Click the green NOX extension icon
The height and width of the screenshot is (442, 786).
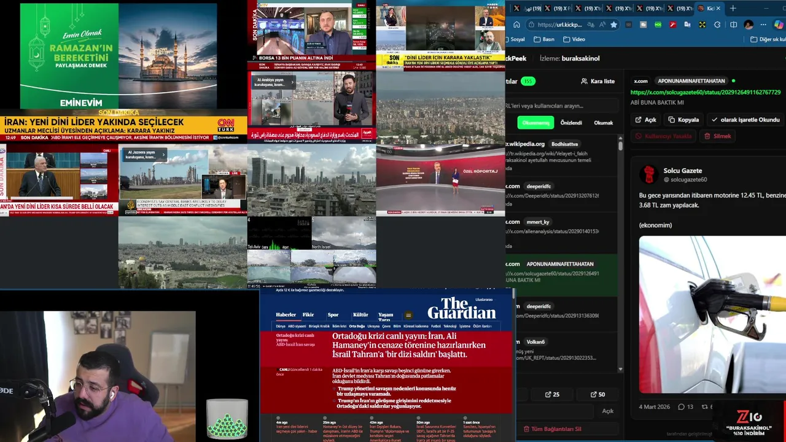[658, 25]
